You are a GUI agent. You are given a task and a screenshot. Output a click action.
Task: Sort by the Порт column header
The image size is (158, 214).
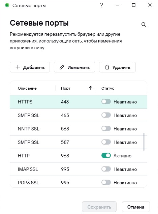(x=66, y=88)
